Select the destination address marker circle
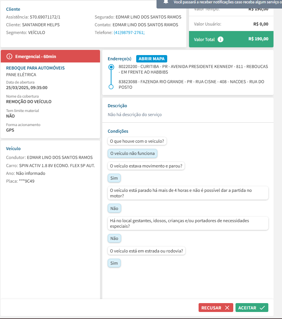 (x=111, y=87)
